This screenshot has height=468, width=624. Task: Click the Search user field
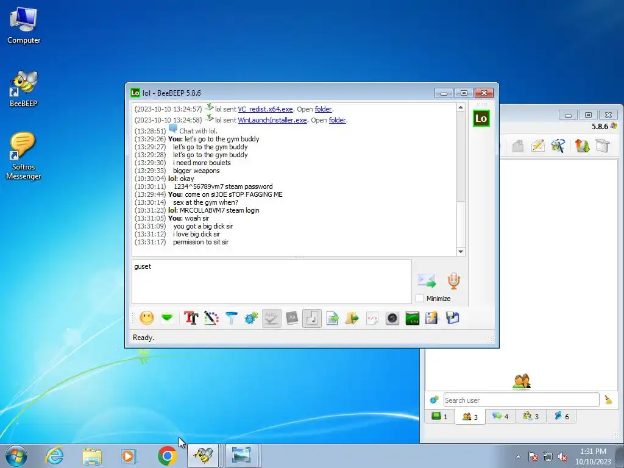click(x=522, y=400)
